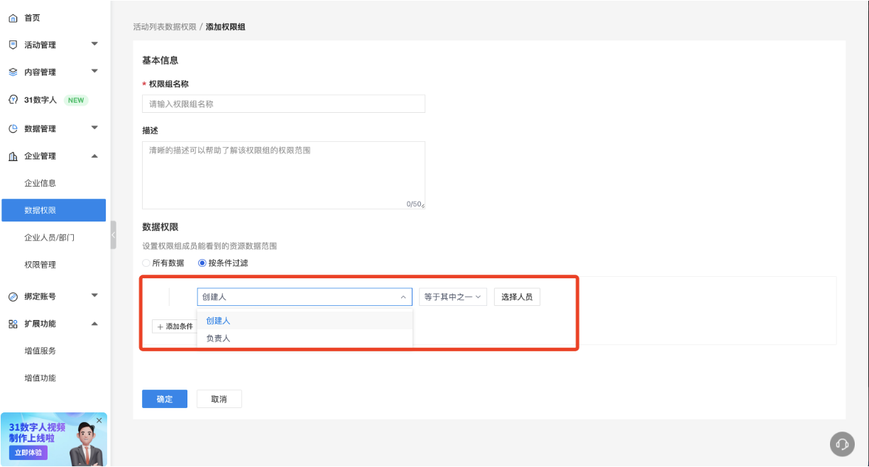Expand the 数据管理 menu arrow

(94, 128)
